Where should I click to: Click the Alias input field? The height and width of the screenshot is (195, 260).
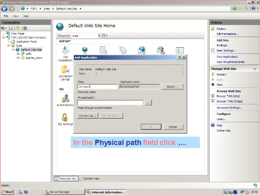pyautogui.click(x=97, y=87)
